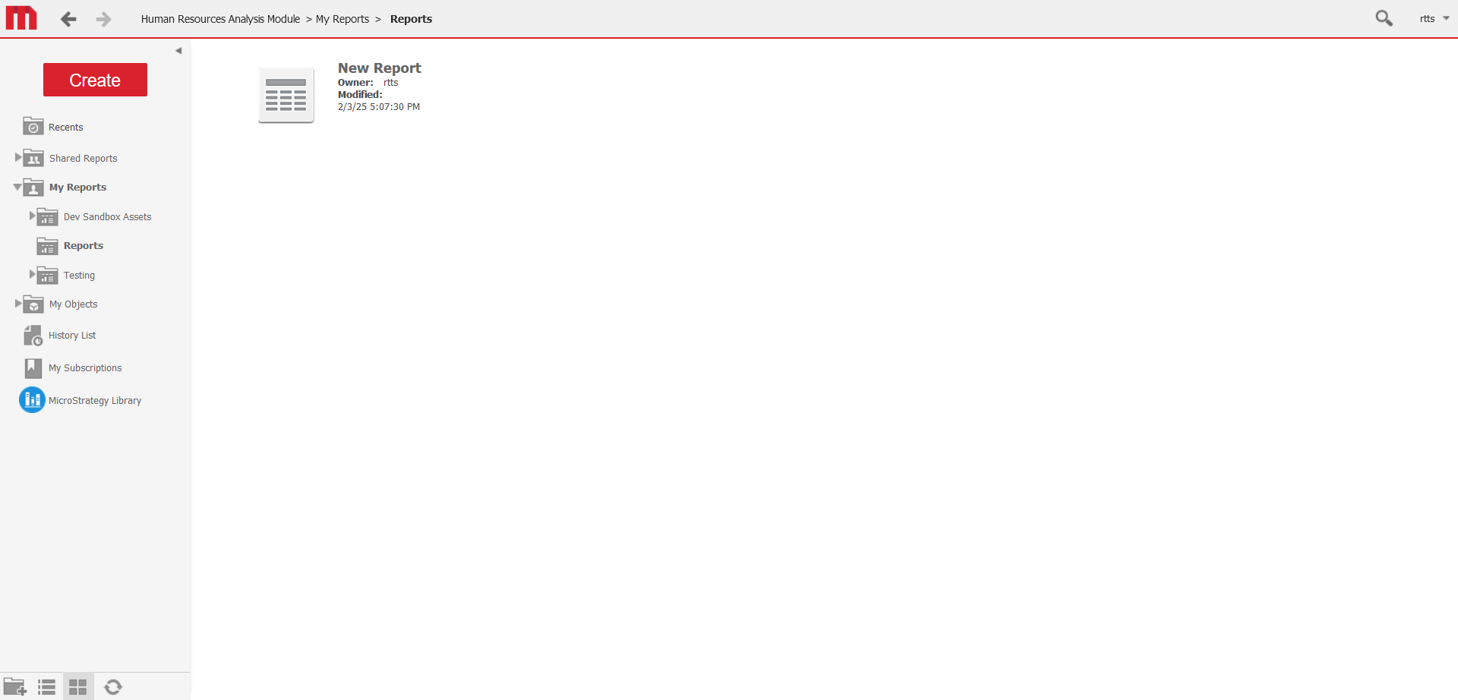Switch to list view mode
Screen dimensions: 1458x700
tap(46, 686)
